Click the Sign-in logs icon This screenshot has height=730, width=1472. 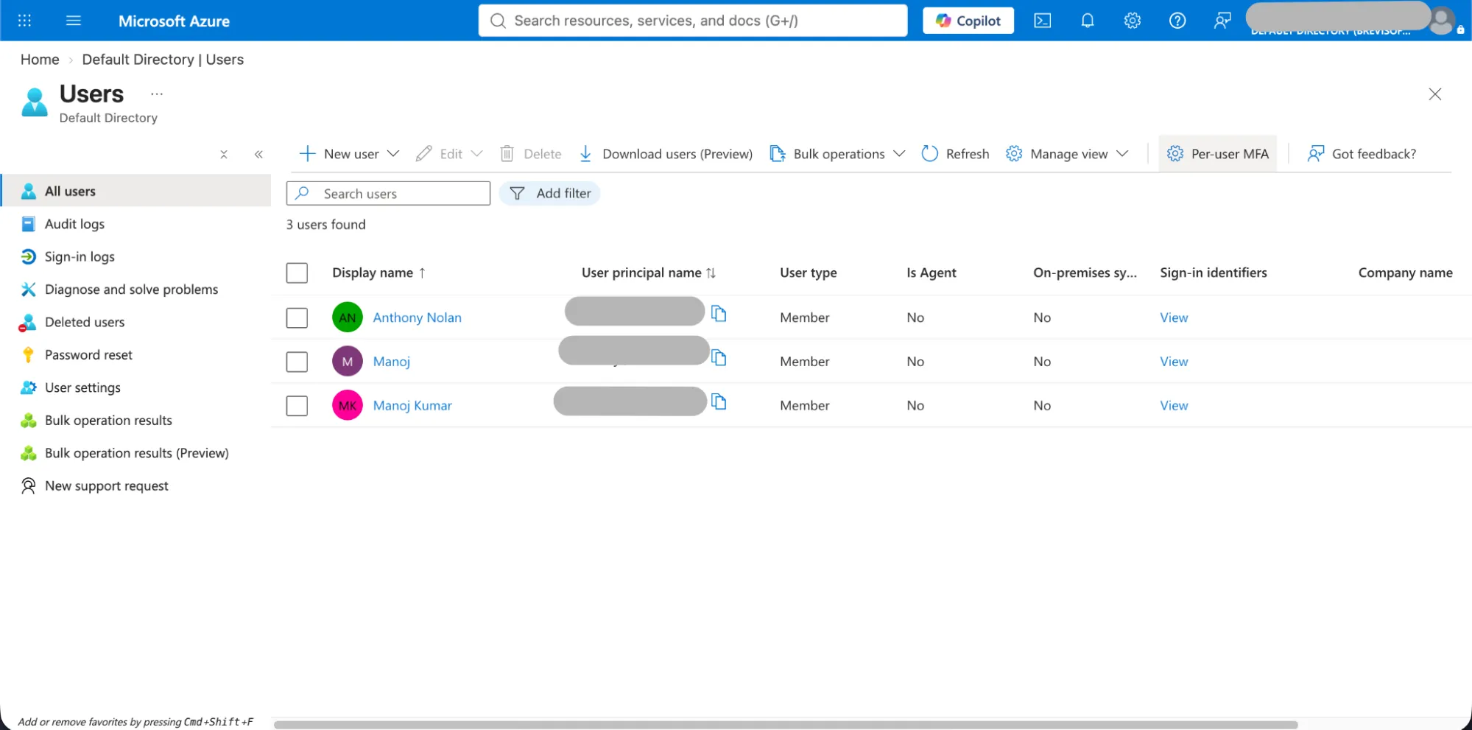(28, 256)
